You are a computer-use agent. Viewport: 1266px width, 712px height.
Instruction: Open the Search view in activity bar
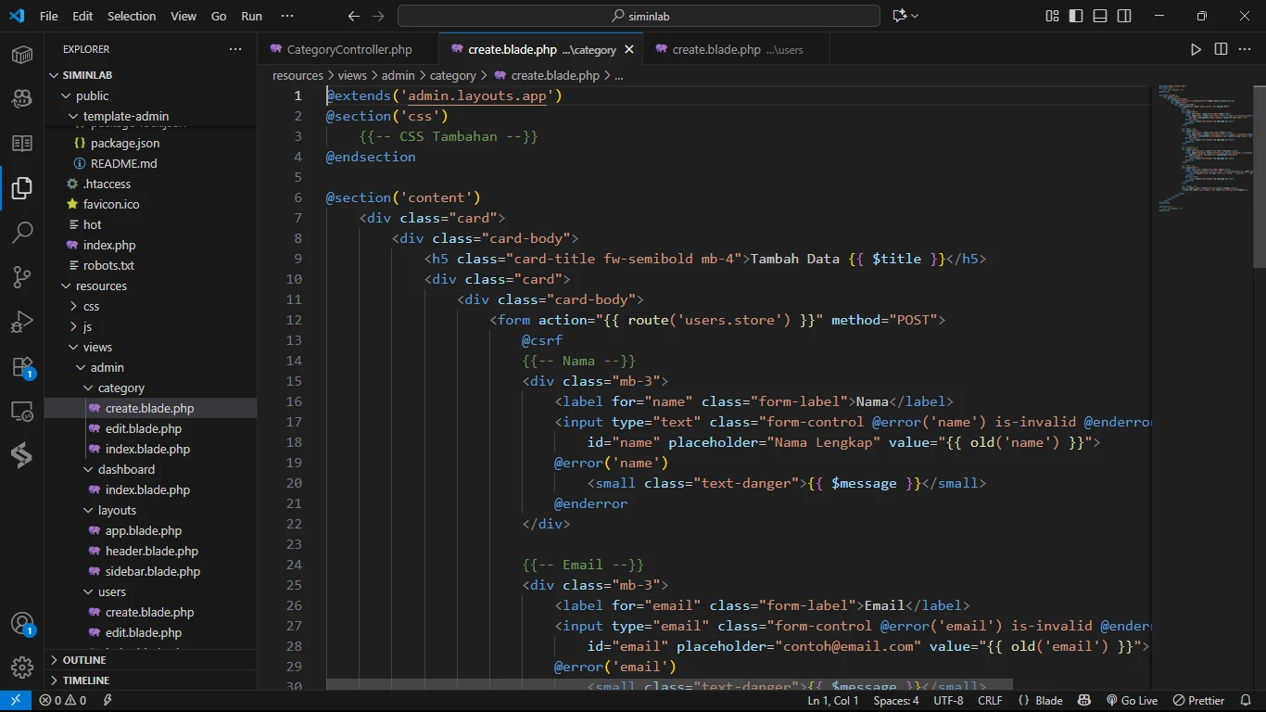click(x=22, y=232)
